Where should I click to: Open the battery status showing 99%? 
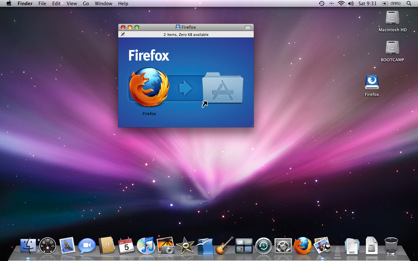pyautogui.click(x=391, y=4)
